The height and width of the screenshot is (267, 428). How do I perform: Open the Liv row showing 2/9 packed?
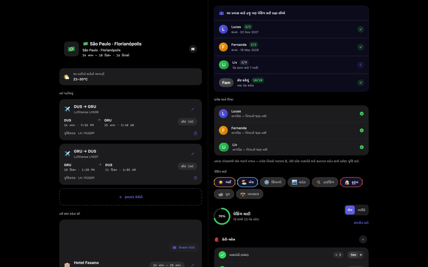click(291, 65)
